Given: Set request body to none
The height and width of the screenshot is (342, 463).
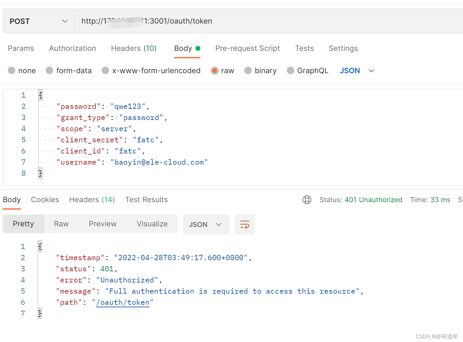Looking at the screenshot, I should pyautogui.click(x=11, y=71).
